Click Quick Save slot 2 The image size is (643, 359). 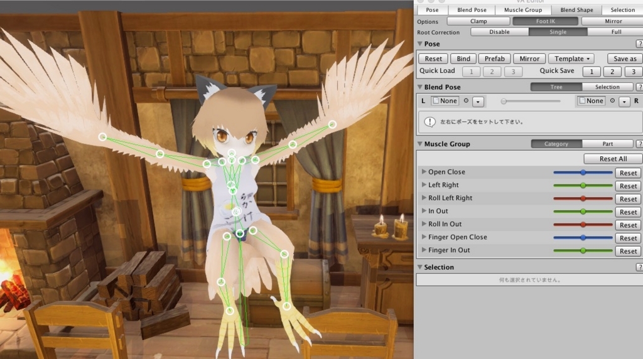click(x=612, y=72)
